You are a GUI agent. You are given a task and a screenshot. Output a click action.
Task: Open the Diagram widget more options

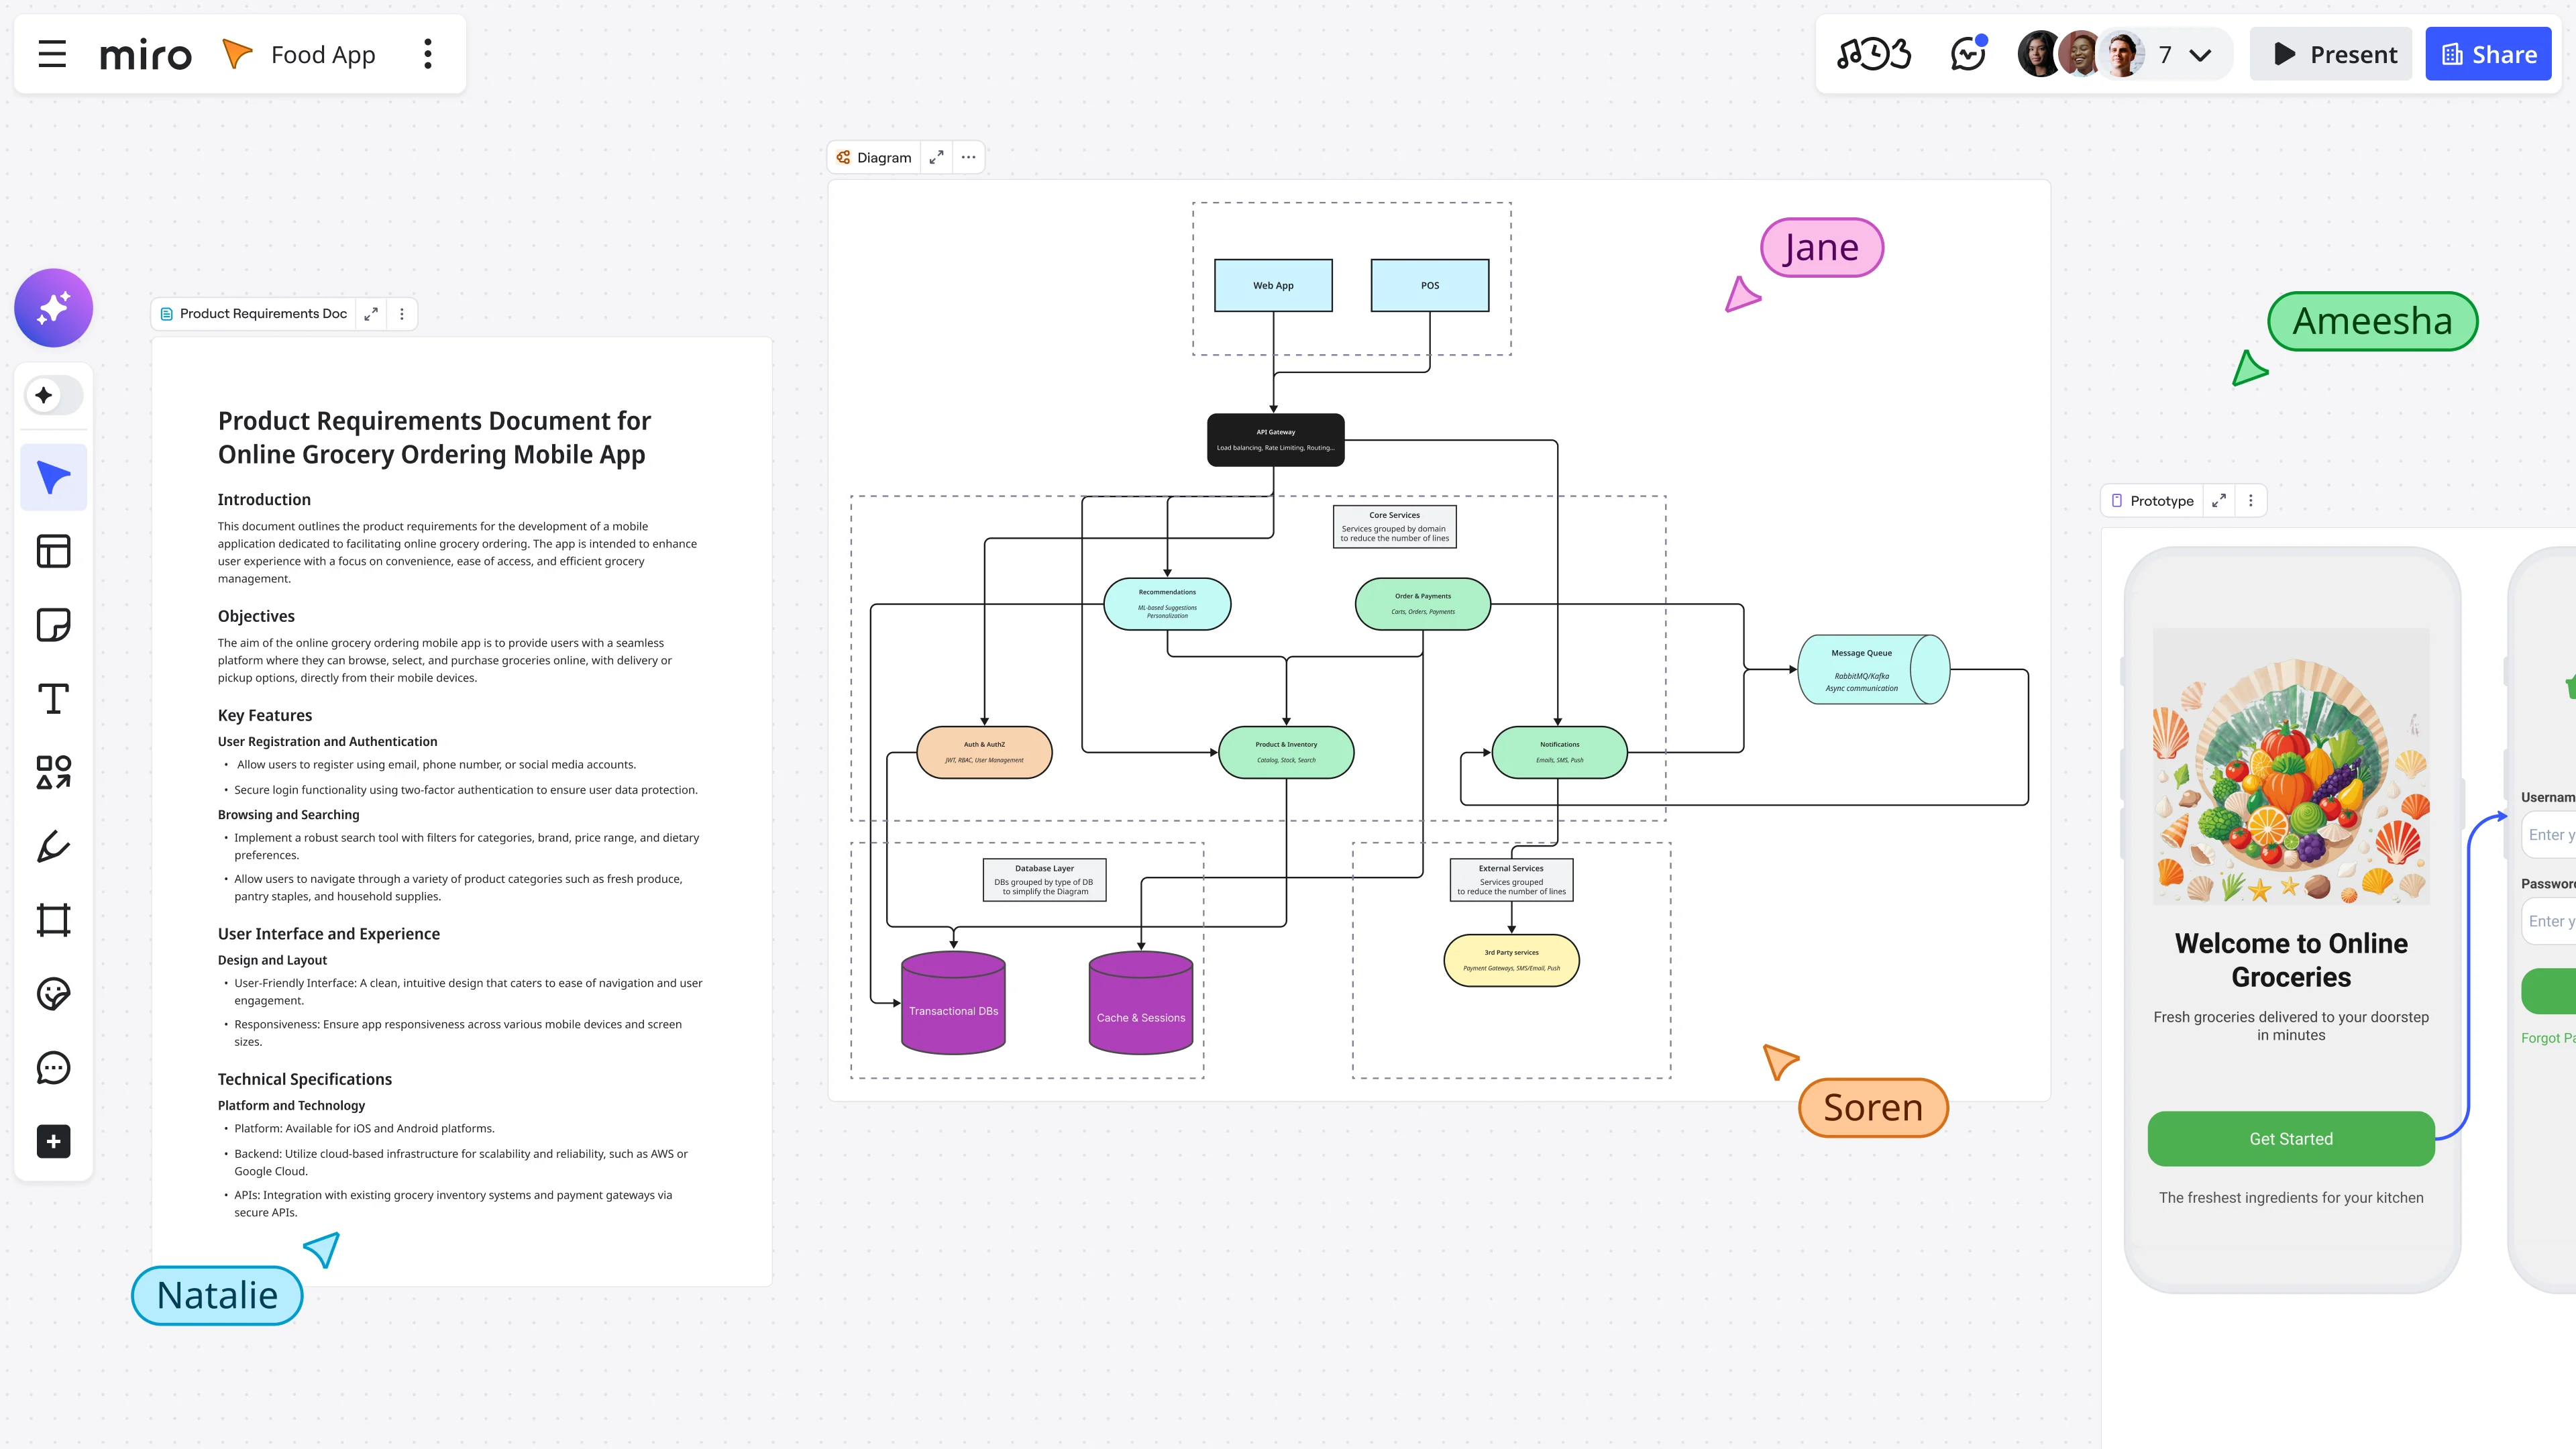pos(968,157)
